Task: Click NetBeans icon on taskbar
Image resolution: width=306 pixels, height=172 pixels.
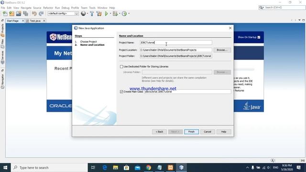Action: tap(181, 168)
